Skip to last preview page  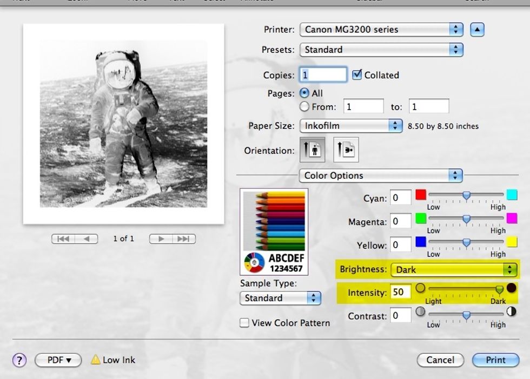(184, 239)
